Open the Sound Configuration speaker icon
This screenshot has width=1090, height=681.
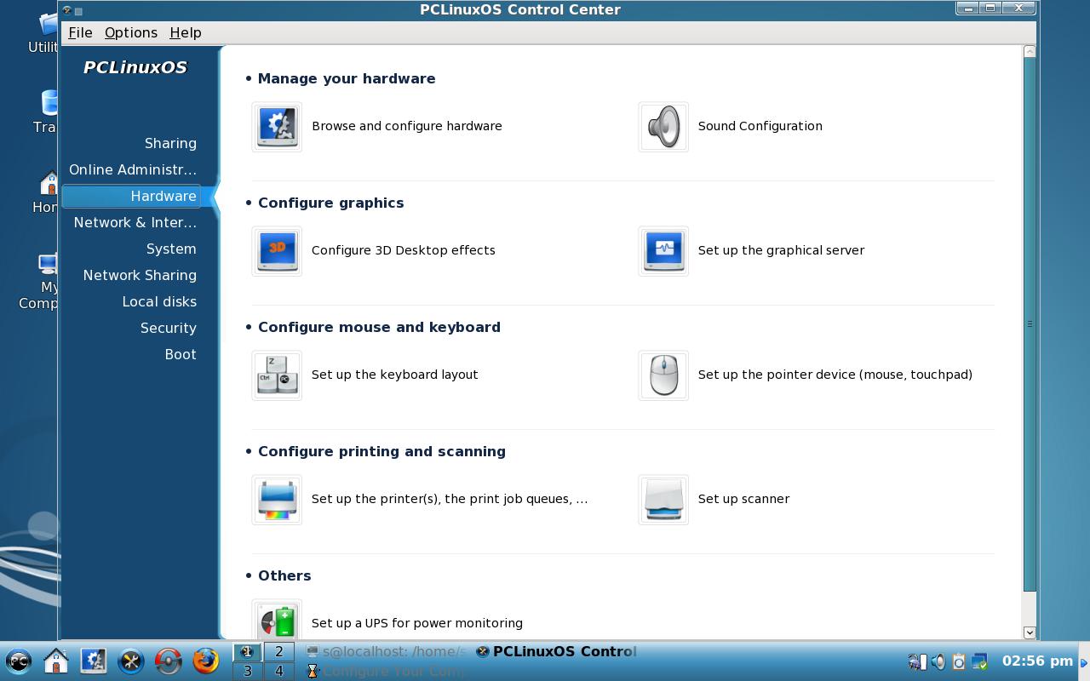[663, 127]
